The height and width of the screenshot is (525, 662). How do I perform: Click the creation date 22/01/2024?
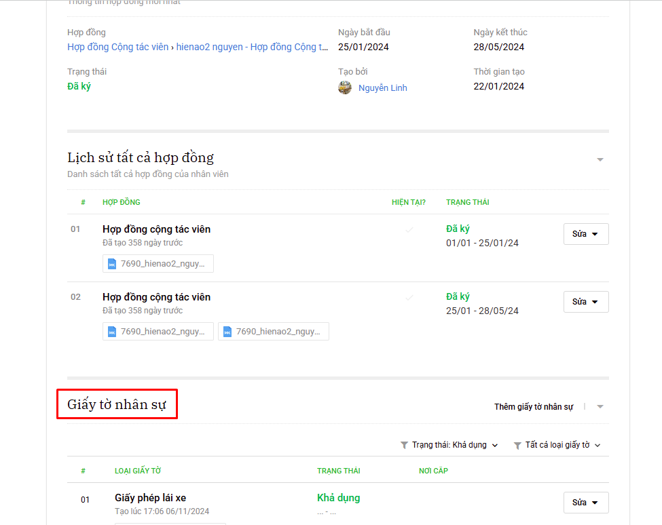(x=498, y=86)
